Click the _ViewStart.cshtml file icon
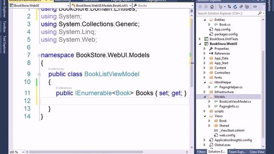Image resolution: width=274 pixels, height=154 pixels. (x=216, y=130)
